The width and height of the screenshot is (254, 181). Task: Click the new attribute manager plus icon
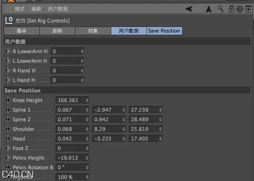tap(248, 9)
